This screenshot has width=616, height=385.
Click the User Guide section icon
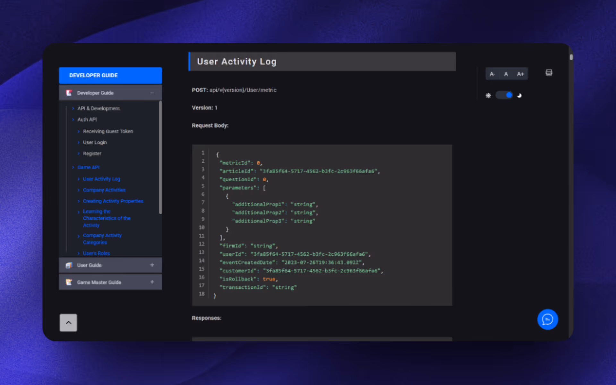(69, 265)
